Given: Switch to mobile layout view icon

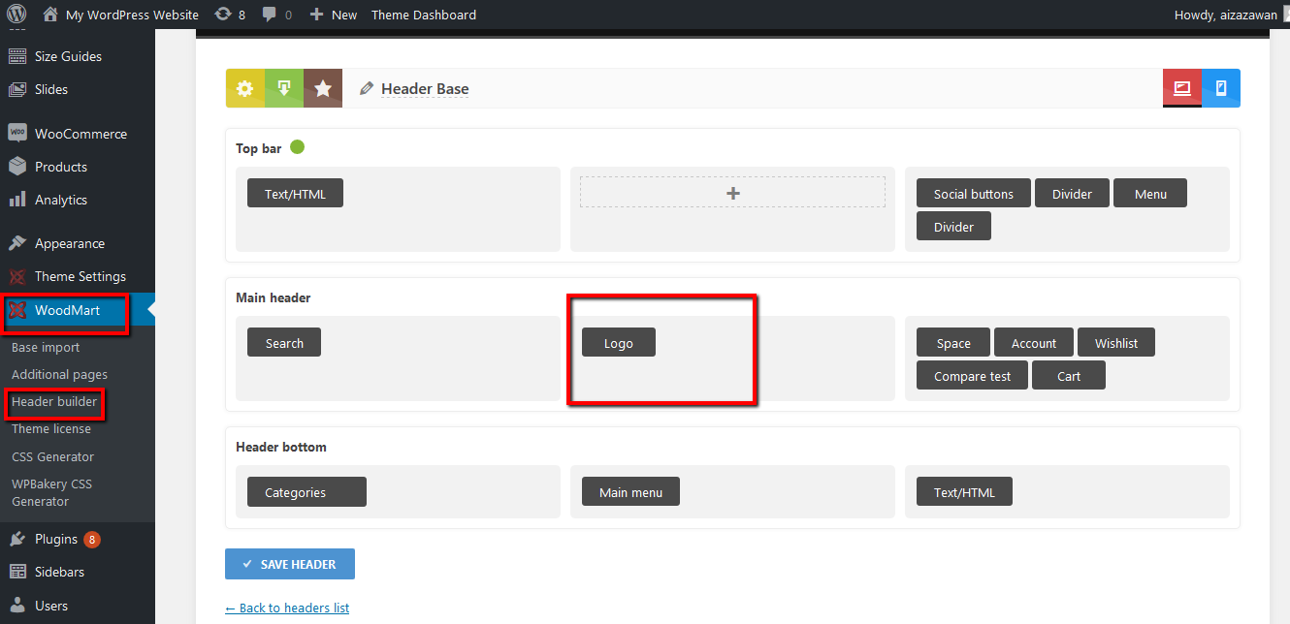Looking at the screenshot, I should click(x=1221, y=88).
